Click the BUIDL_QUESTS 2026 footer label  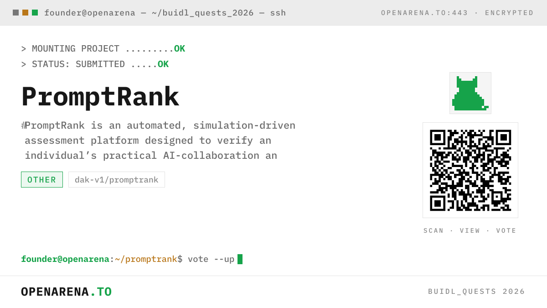click(x=477, y=292)
